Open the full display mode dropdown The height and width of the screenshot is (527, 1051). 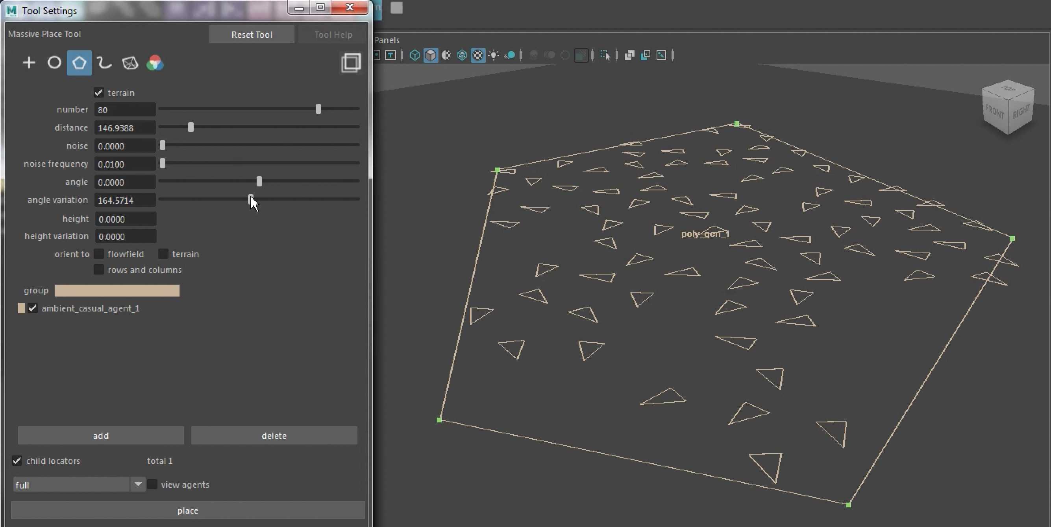coord(79,484)
